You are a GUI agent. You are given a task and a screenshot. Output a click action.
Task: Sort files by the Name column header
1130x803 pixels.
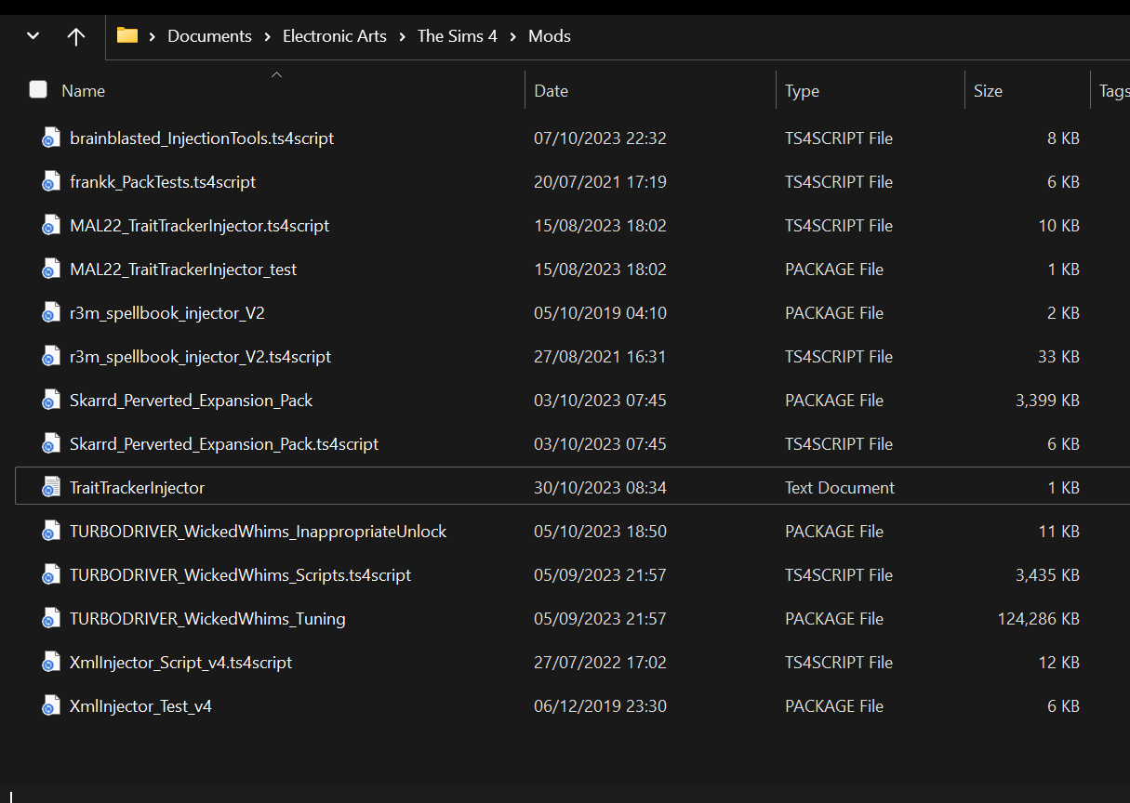[x=83, y=91]
